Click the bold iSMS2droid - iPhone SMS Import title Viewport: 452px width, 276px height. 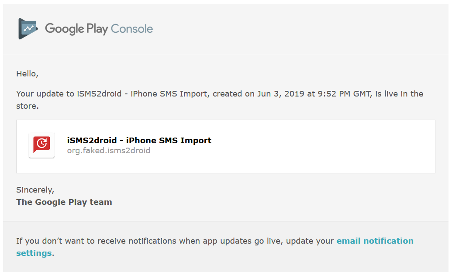point(139,141)
